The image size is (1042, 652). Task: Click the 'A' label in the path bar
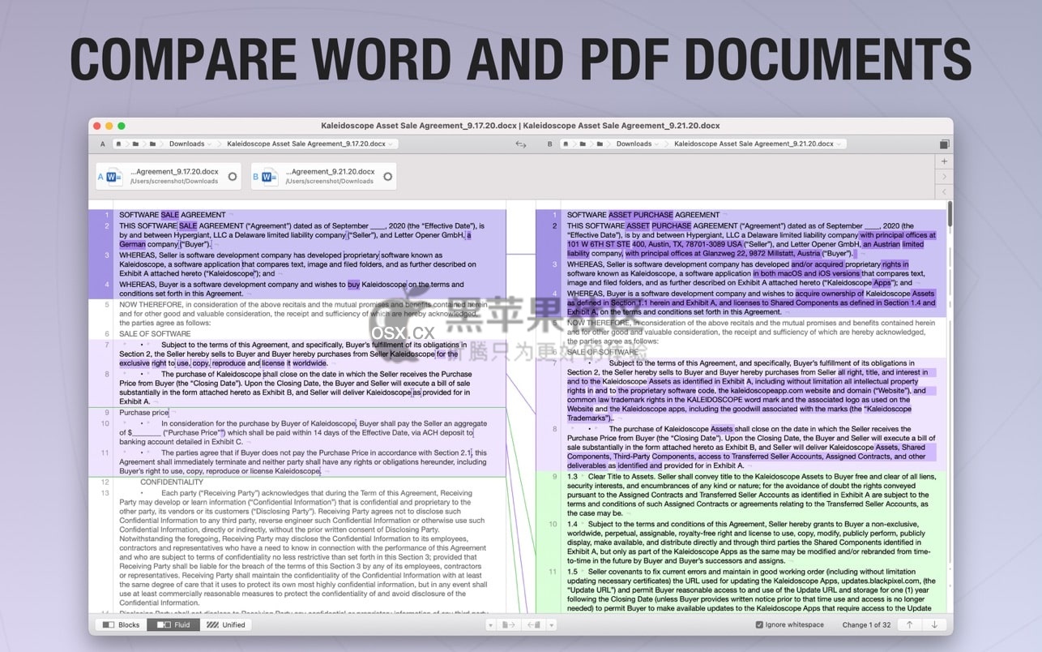click(x=103, y=144)
